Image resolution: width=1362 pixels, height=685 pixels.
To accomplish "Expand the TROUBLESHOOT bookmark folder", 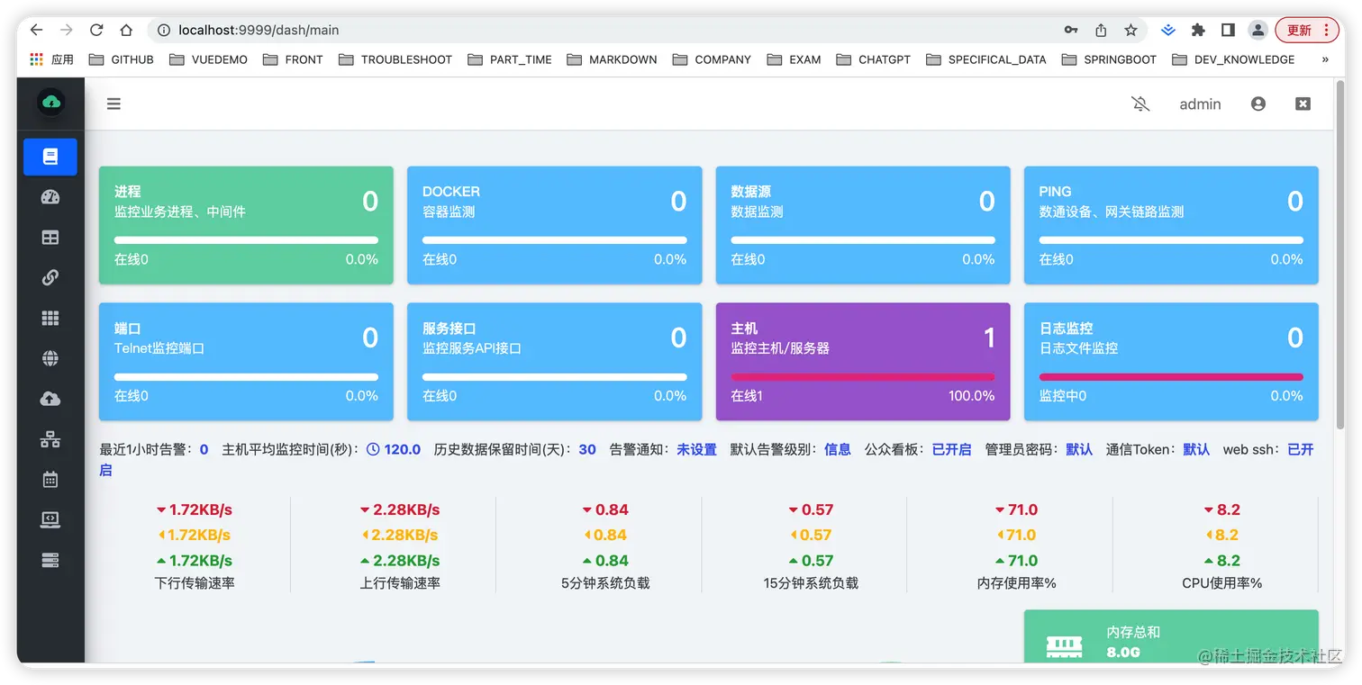I will coord(395,59).
